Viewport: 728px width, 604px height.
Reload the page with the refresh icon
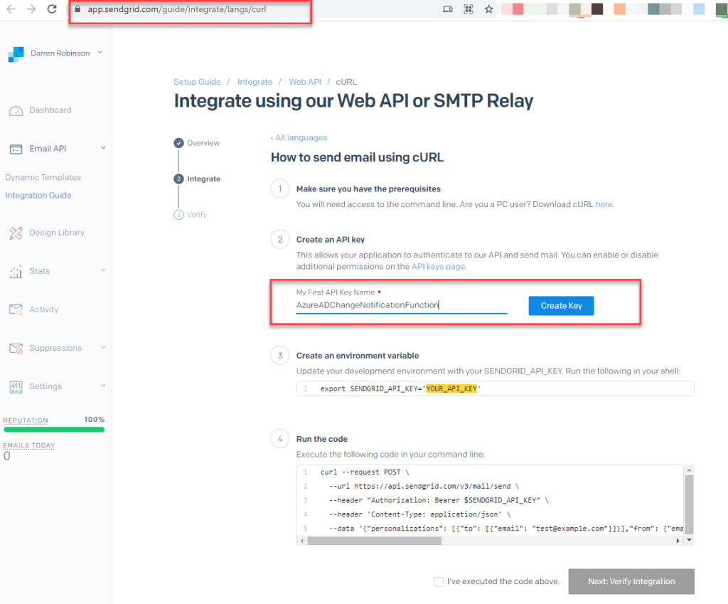(x=52, y=9)
